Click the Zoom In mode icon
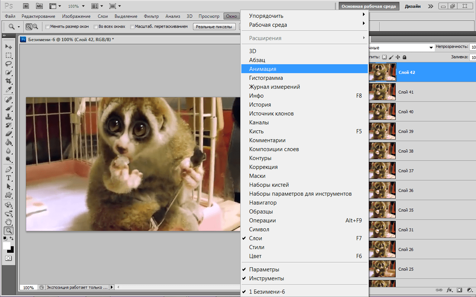Image resolution: width=476 pixels, height=297 pixels. (29, 26)
